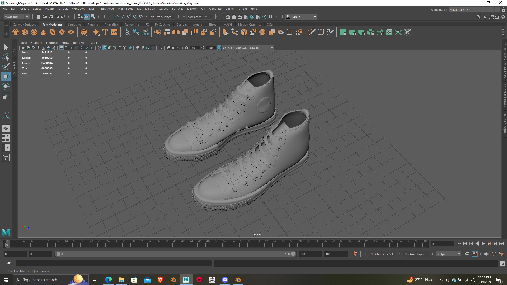This screenshot has width=507, height=285.
Task: Click the Redo arrow icon in status line
Action: (x=63, y=17)
